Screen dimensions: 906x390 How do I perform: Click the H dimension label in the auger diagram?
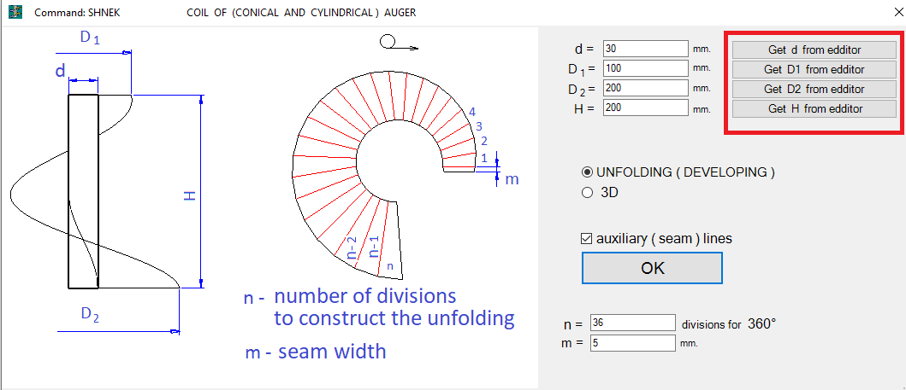point(190,196)
